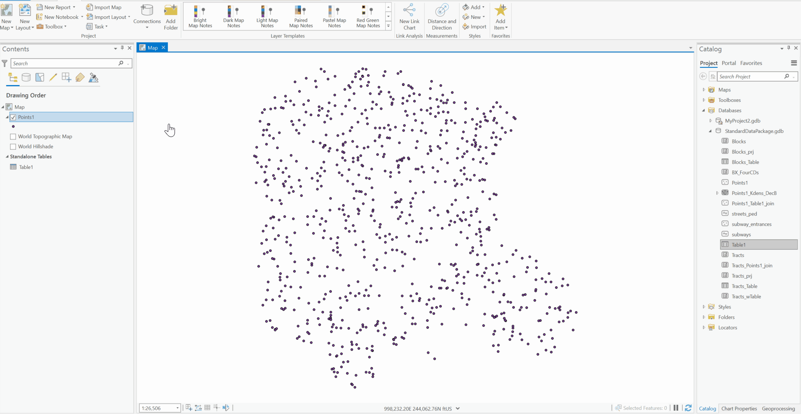Enable World Topographic Map layer
Image resolution: width=801 pixels, height=414 pixels.
click(13, 137)
